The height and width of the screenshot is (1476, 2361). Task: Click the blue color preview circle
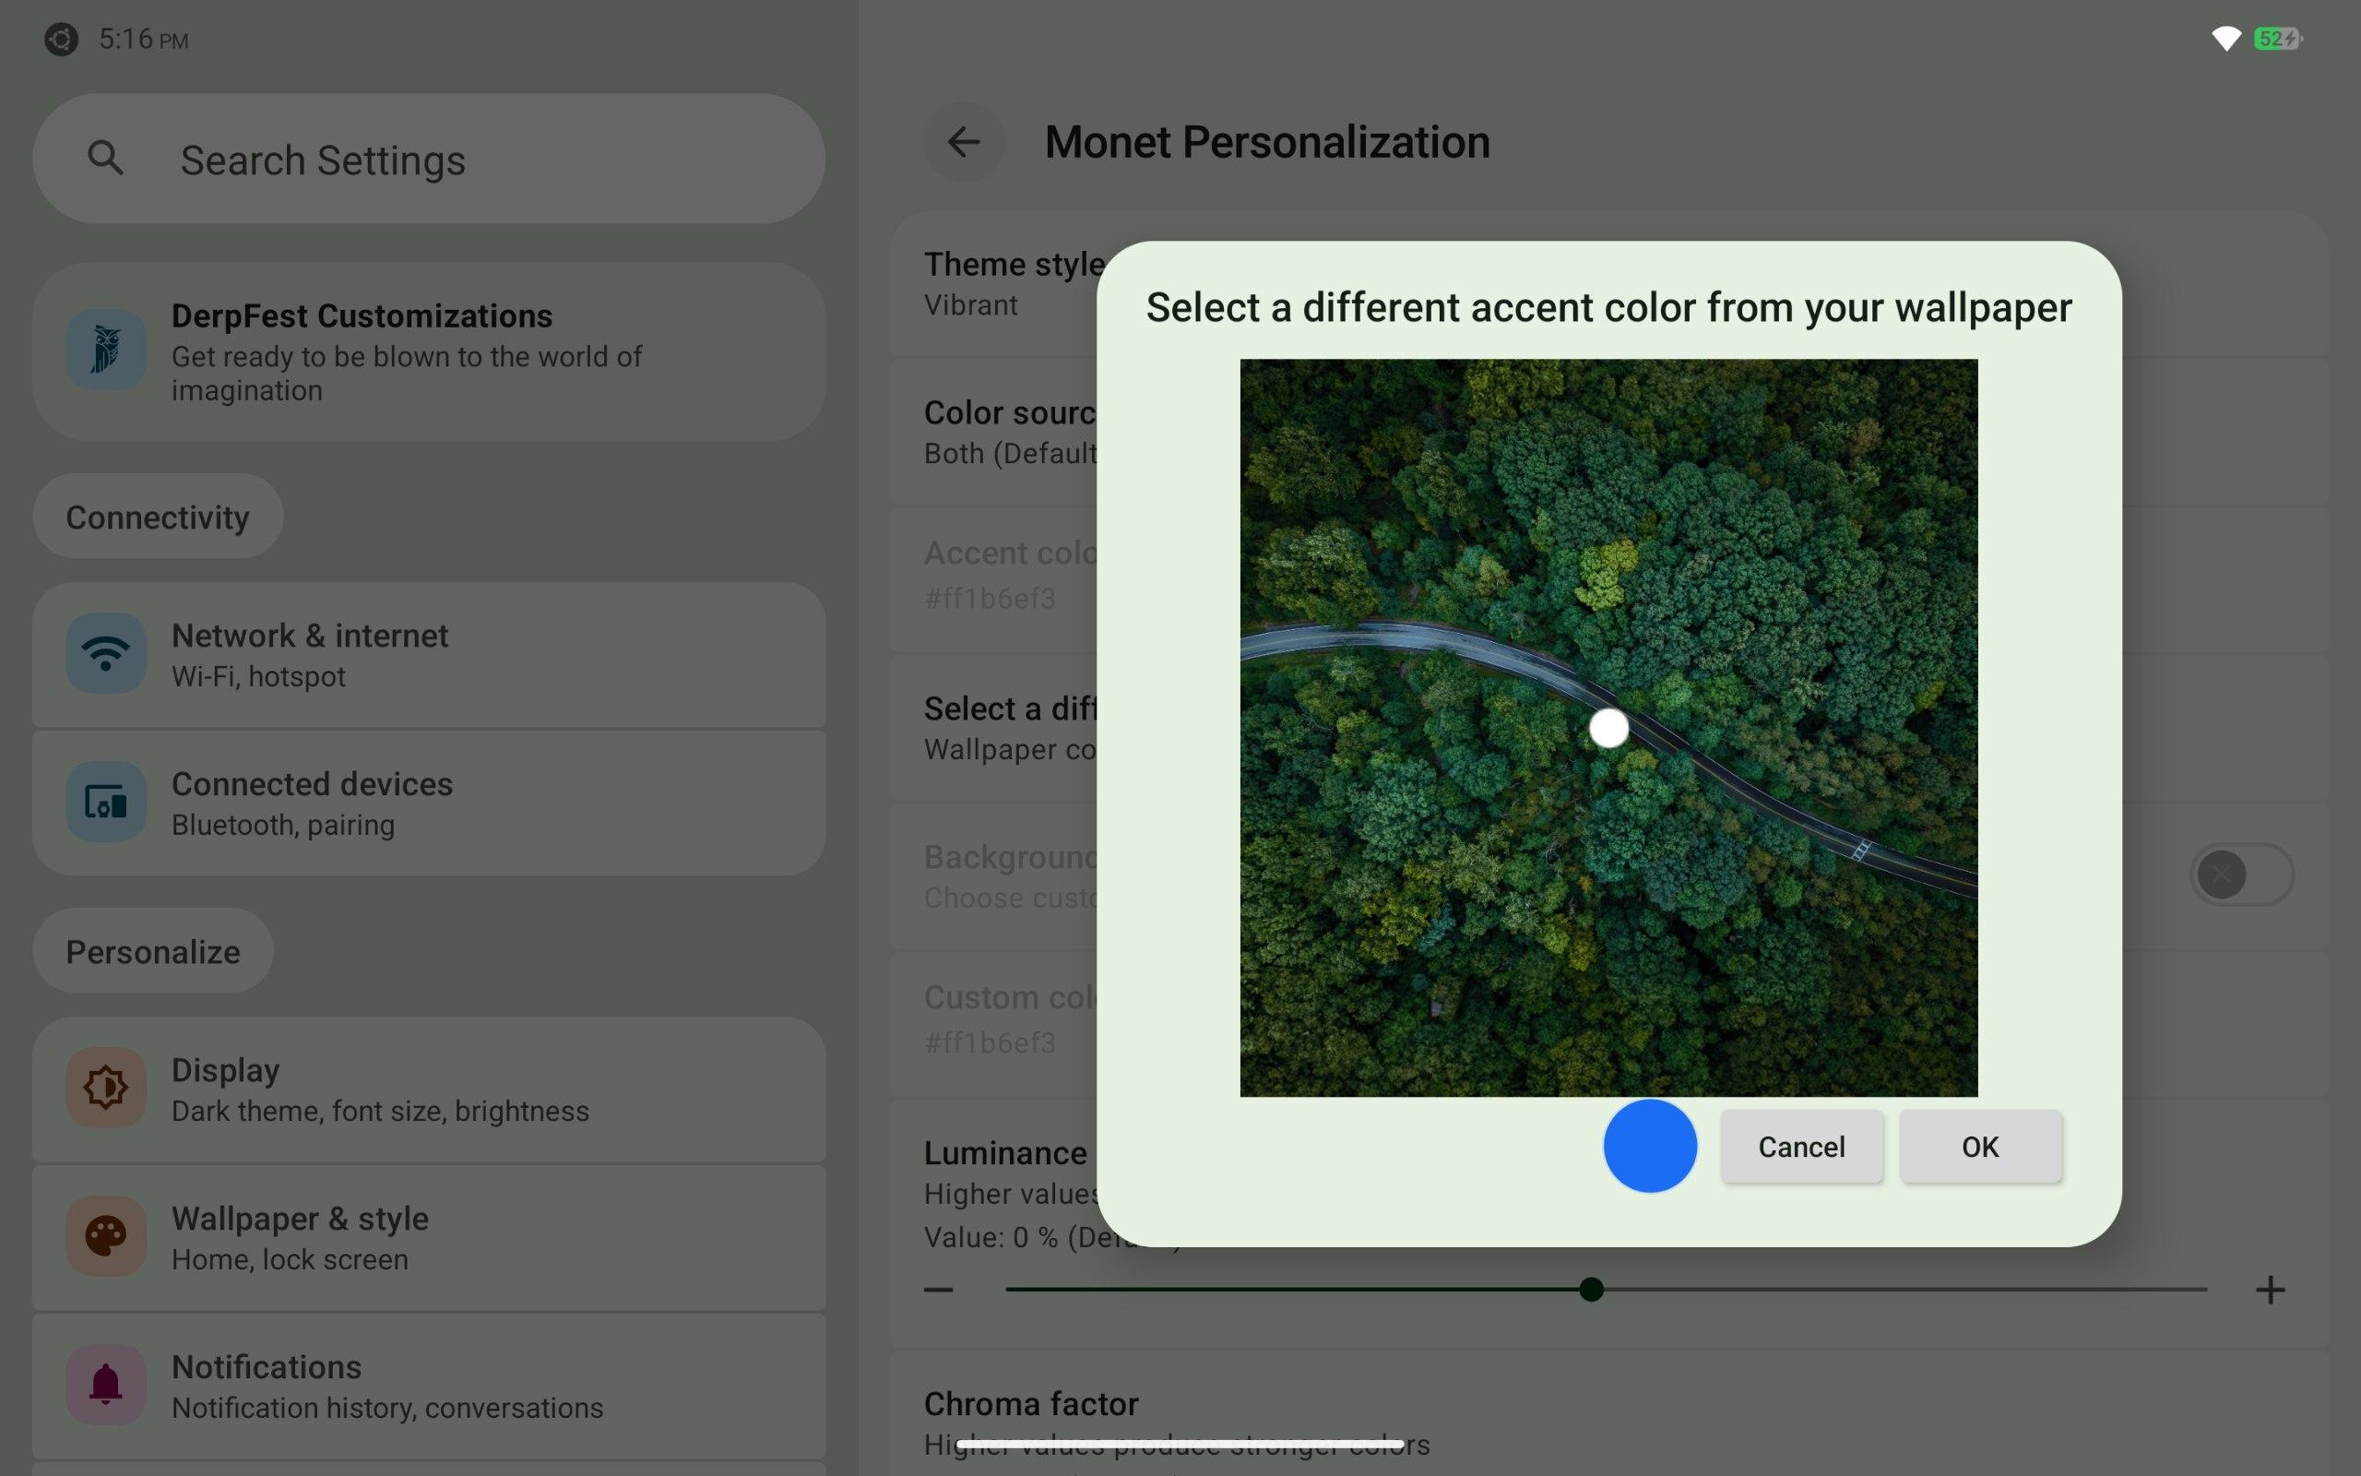click(1649, 1146)
